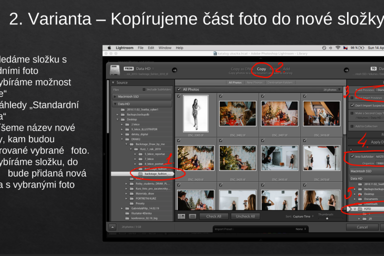
Task: Expand the Gabriela&Filip_14.02.19 folder
Action: coord(122,208)
